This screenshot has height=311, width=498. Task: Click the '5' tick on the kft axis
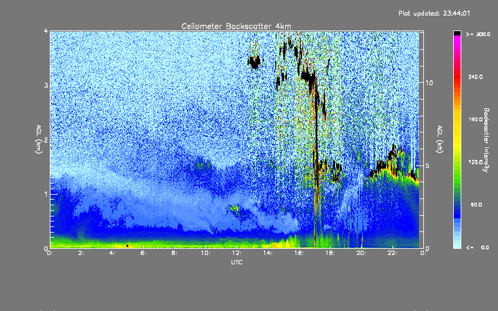point(428,165)
